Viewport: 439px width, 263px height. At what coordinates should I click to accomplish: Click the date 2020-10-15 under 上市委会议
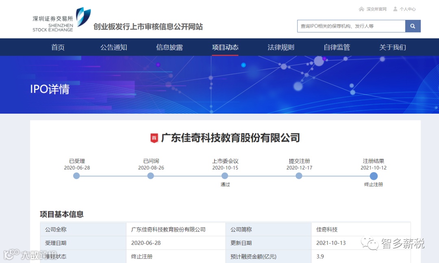(225, 168)
